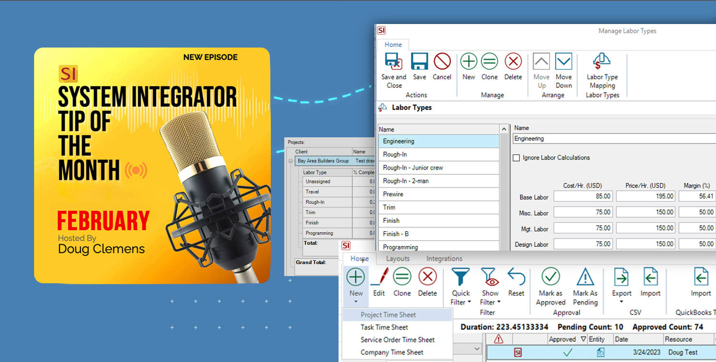Open Home tab in Manage Labor Types
716x362 pixels.
(x=393, y=45)
